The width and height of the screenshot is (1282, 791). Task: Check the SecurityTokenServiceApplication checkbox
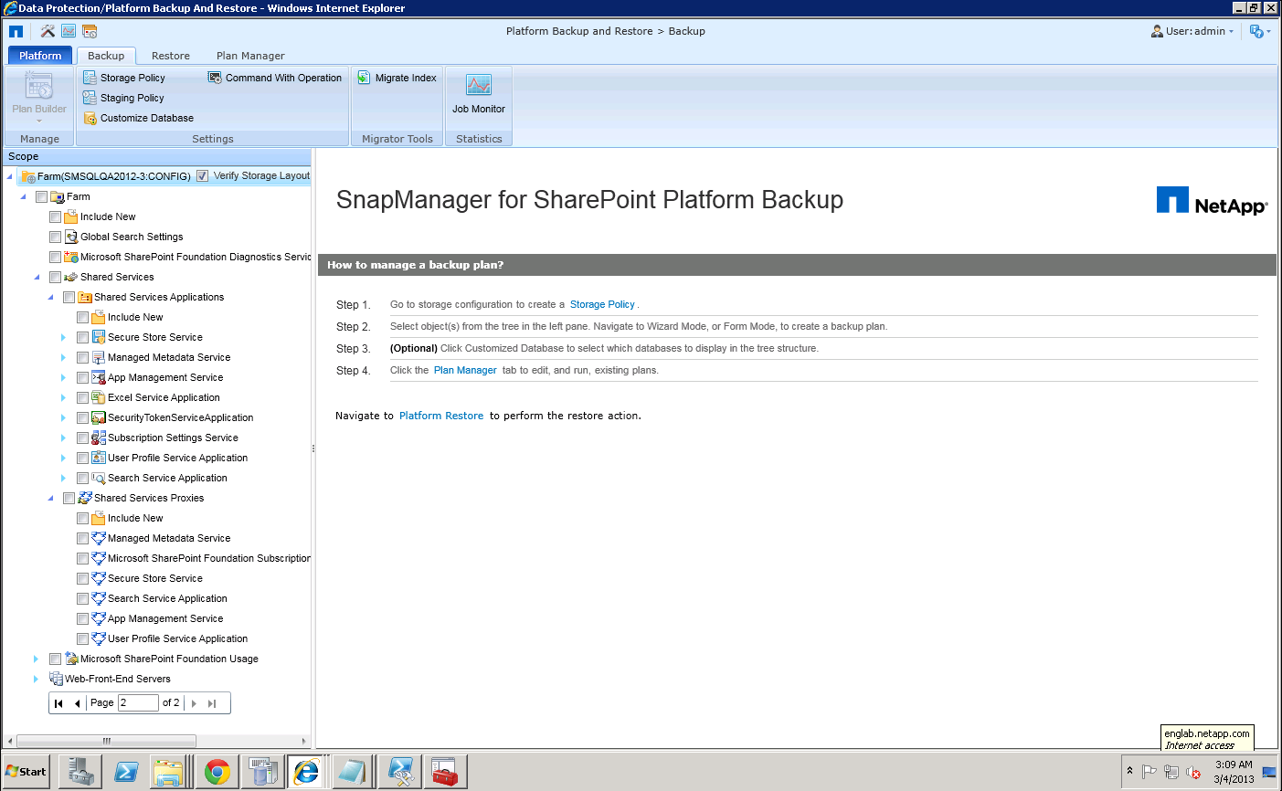(82, 417)
